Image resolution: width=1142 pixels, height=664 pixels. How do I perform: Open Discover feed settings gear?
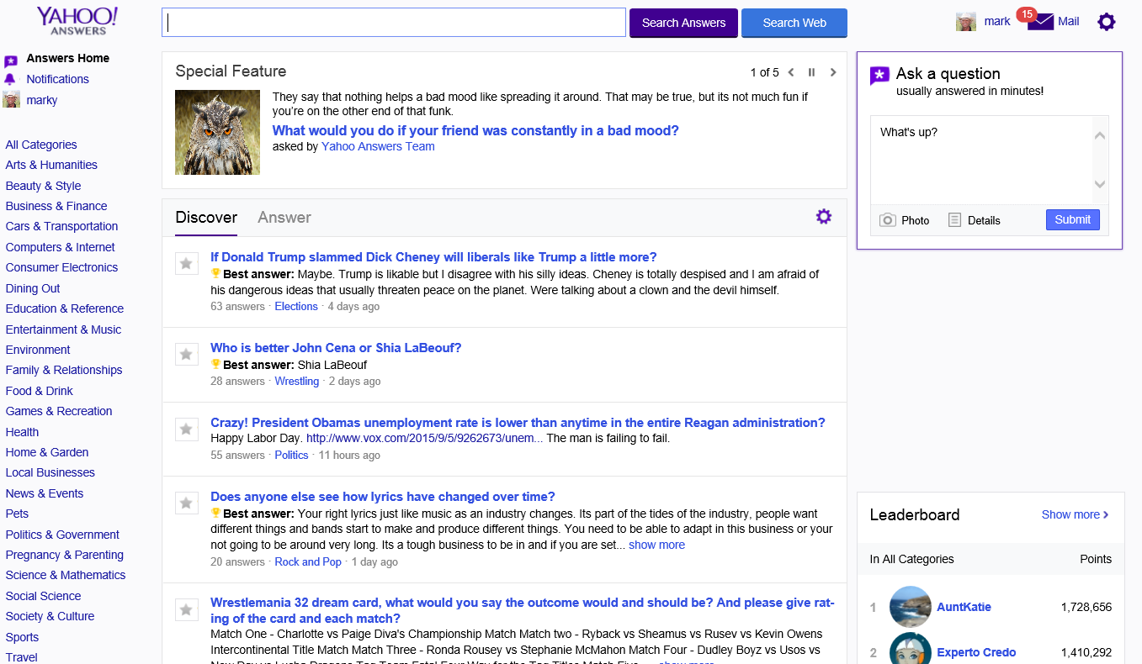pyautogui.click(x=824, y=217)
